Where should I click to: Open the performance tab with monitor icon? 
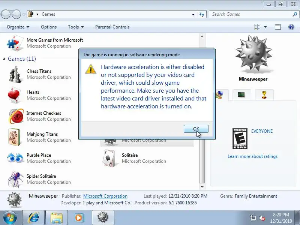[241, 95]
